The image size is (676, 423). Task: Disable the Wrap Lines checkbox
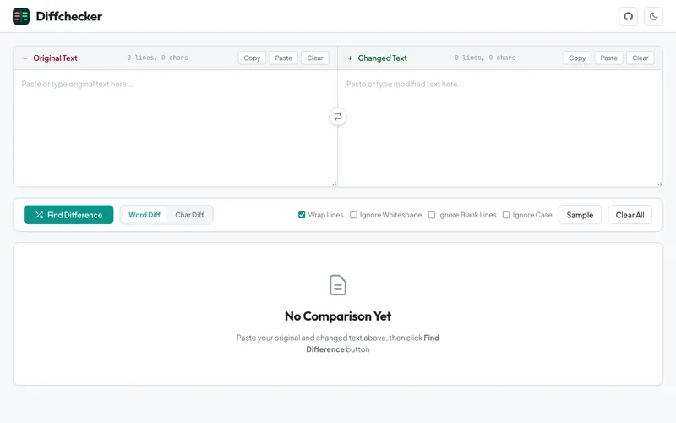[x=302, y=215]
